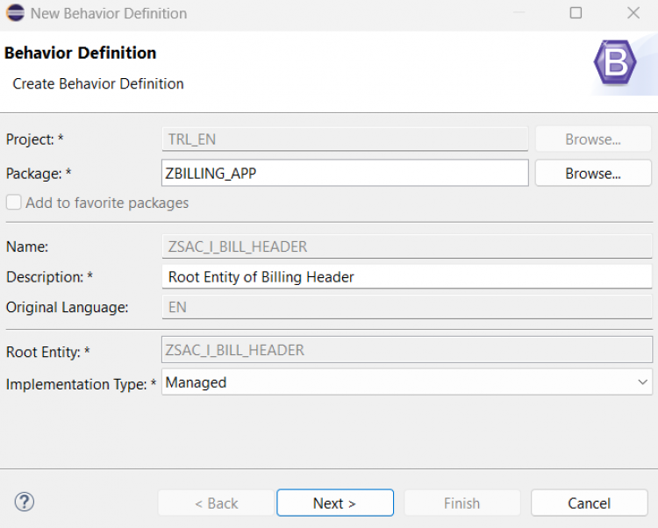Close the New Behavior Definition window
The width and height of the screenshot is (658, 528).
(633, 14)
